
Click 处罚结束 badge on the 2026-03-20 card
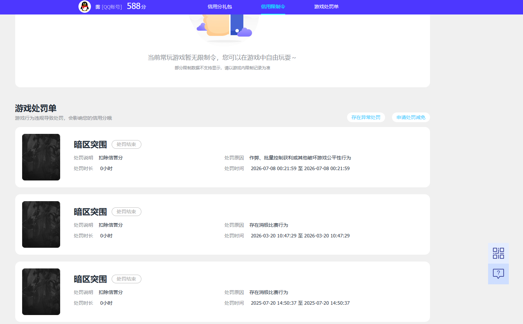[x=127, y=212]
